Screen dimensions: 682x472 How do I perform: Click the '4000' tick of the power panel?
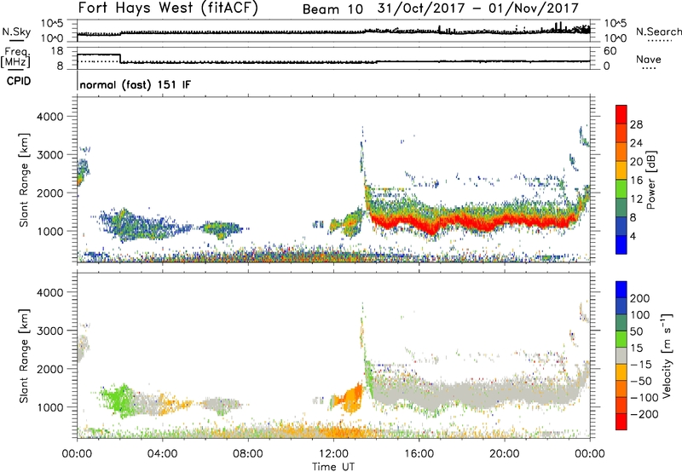[x=49, y=117]
